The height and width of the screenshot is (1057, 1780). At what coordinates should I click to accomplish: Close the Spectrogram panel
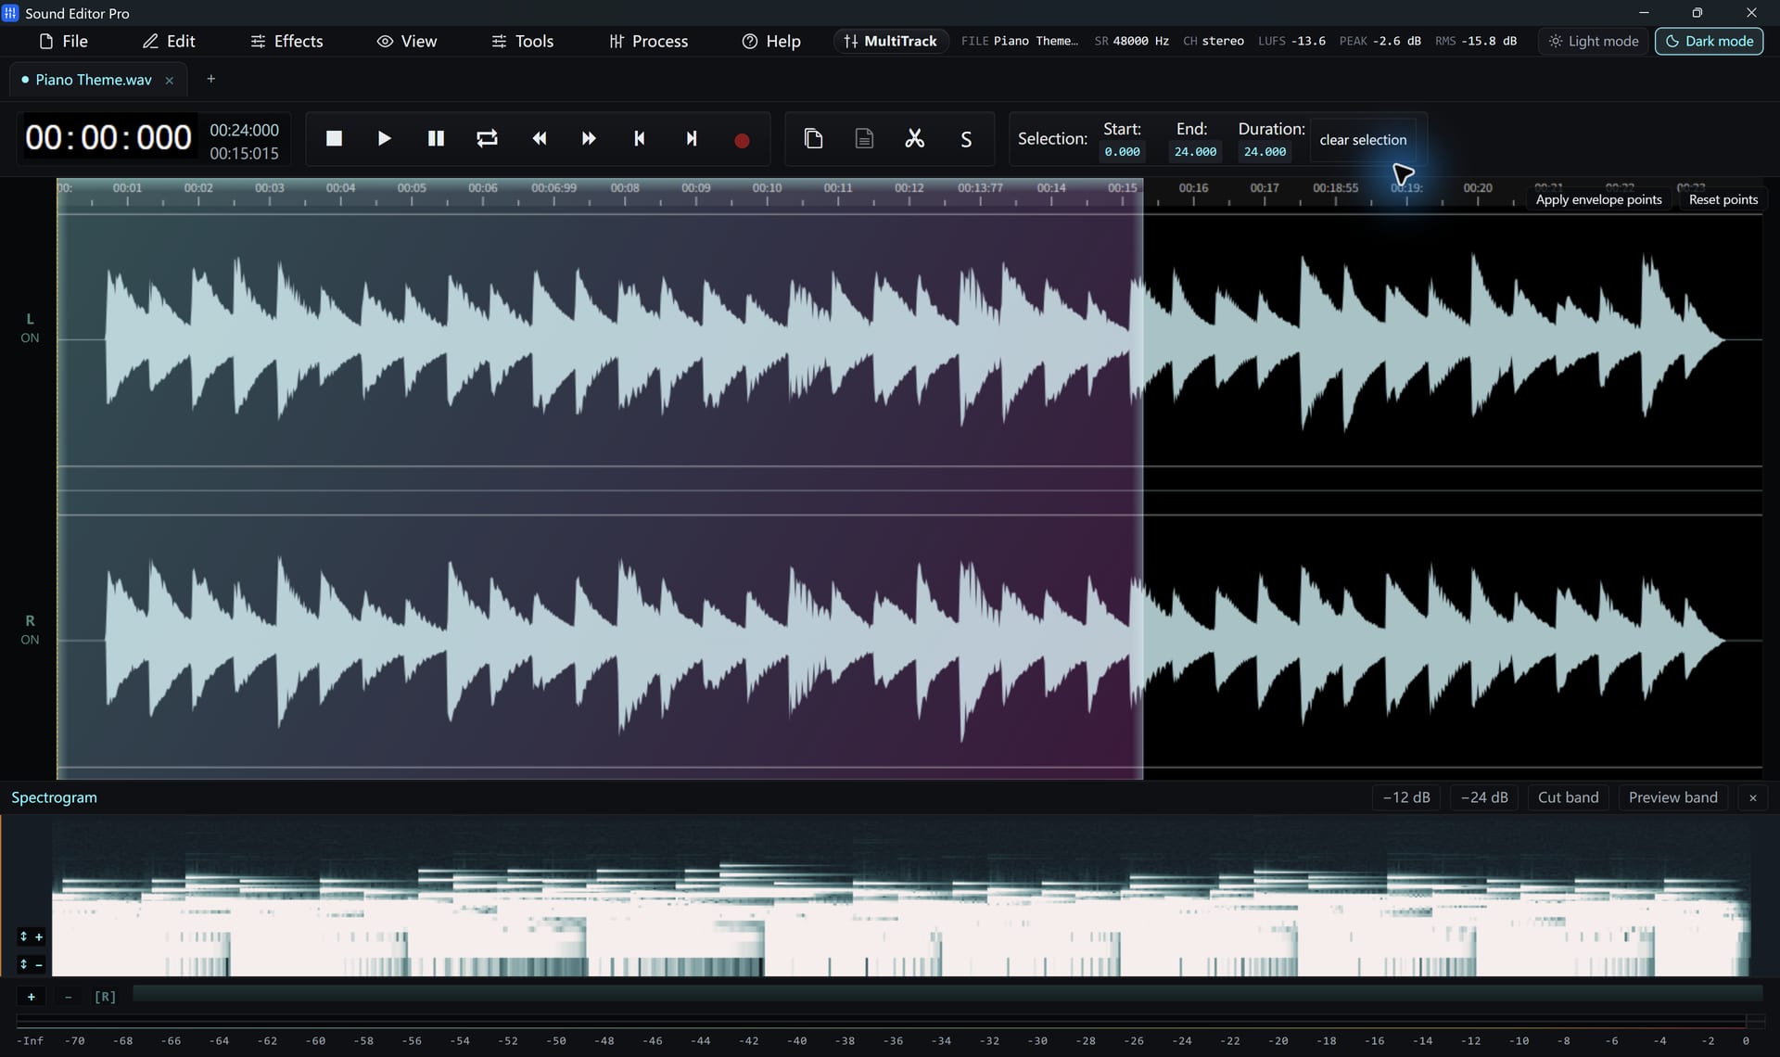click(1752, 797)
